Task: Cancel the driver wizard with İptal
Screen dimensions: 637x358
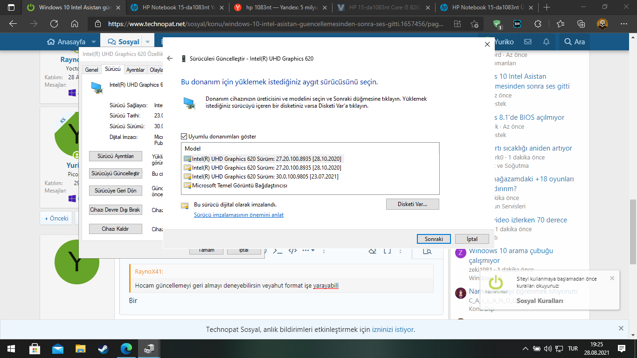Action: [x=472, y=239]
